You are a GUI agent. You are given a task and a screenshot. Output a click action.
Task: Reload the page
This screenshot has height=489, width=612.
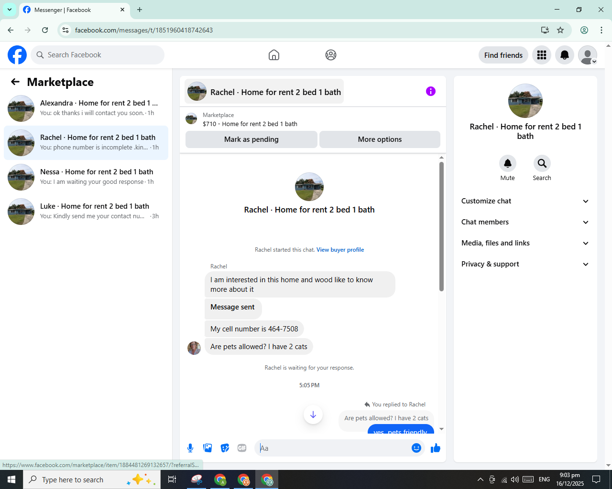pos(45,30)
